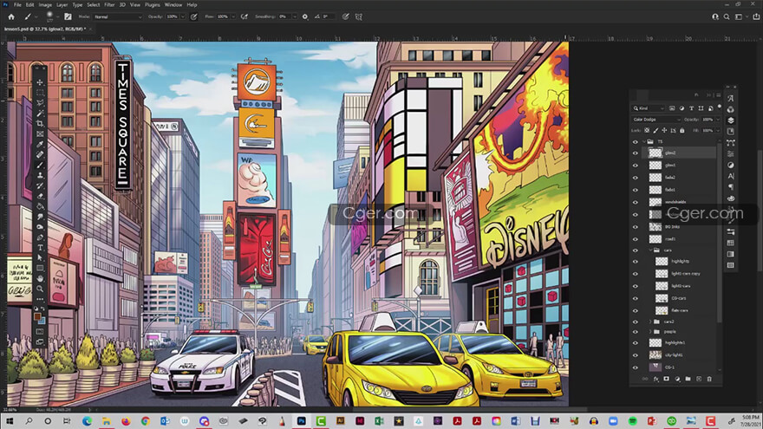Open the Window menu
The height and width of the screenshot is (429, 763).
click(173, 5)
